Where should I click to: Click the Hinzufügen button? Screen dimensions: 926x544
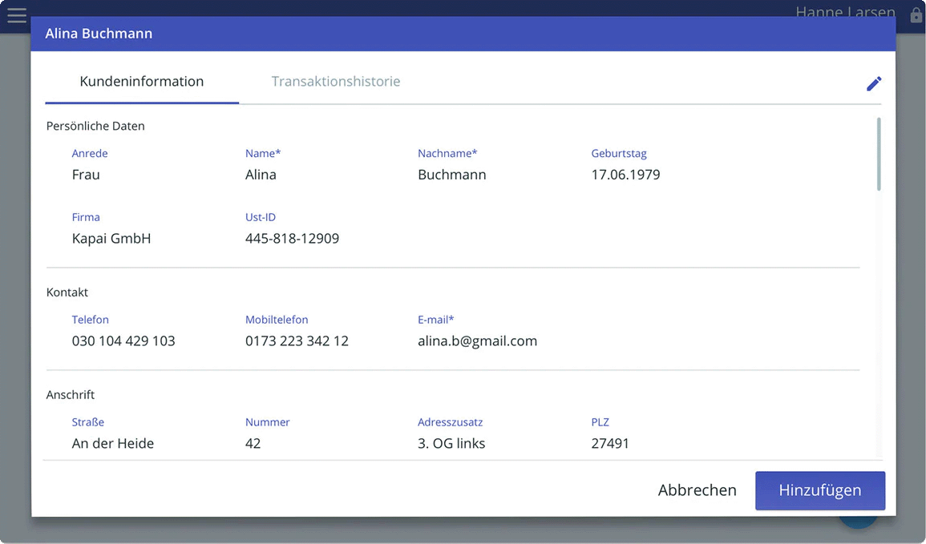[x=819, y=490]
